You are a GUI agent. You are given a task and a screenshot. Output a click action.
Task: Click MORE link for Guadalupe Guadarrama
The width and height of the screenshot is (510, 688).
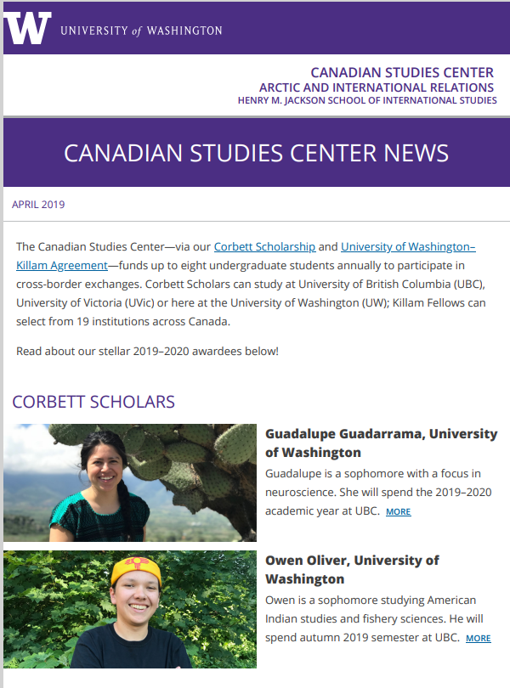[398, 511]
